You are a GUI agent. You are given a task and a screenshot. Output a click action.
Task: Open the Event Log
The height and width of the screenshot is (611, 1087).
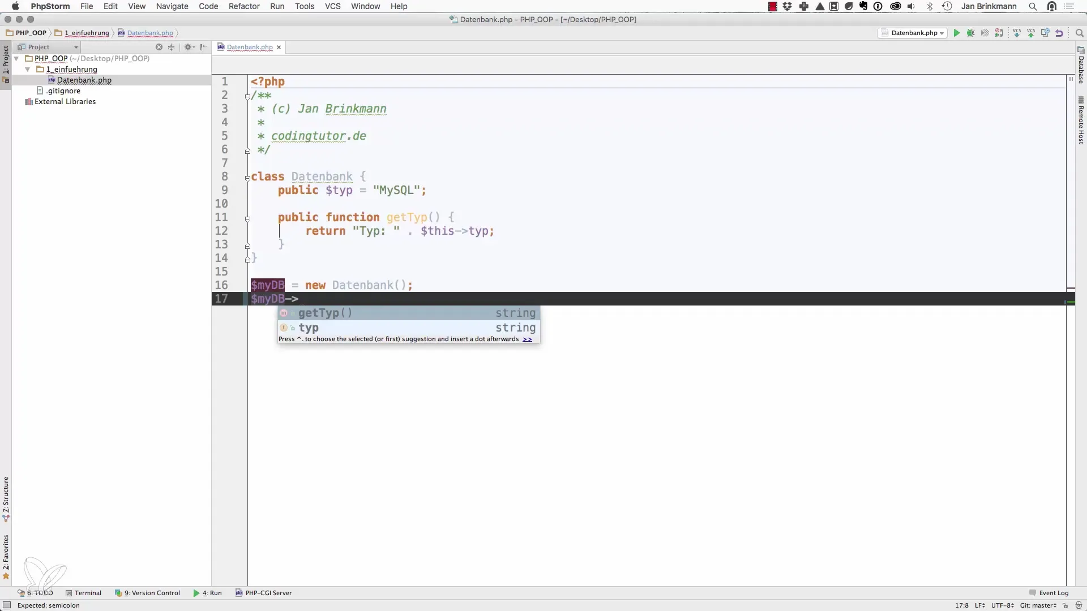point(1049,593)
